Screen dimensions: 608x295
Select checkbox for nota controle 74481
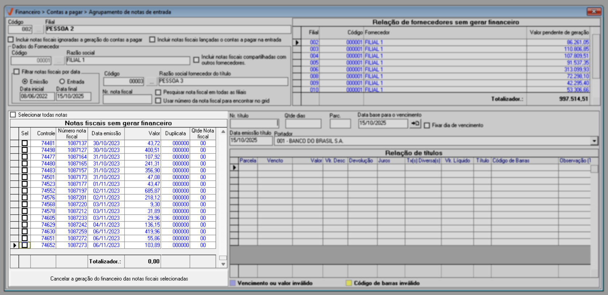(25, 143)
